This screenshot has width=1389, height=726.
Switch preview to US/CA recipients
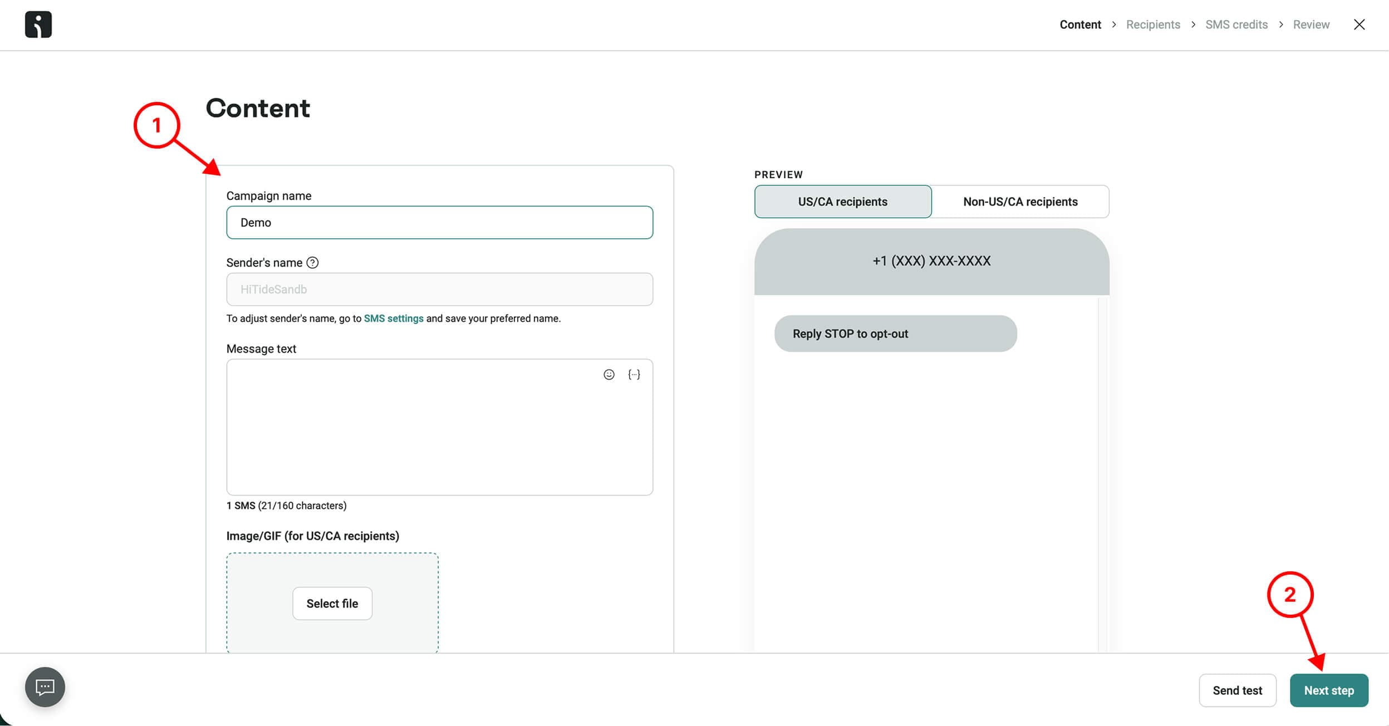(x=842, y=202)
